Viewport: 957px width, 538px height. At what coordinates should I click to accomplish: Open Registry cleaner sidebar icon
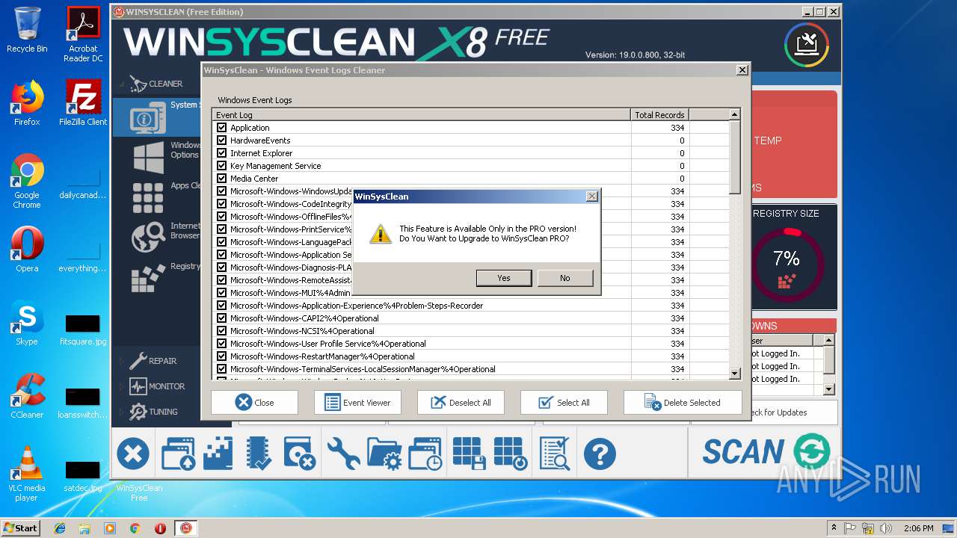coord(148,278)
